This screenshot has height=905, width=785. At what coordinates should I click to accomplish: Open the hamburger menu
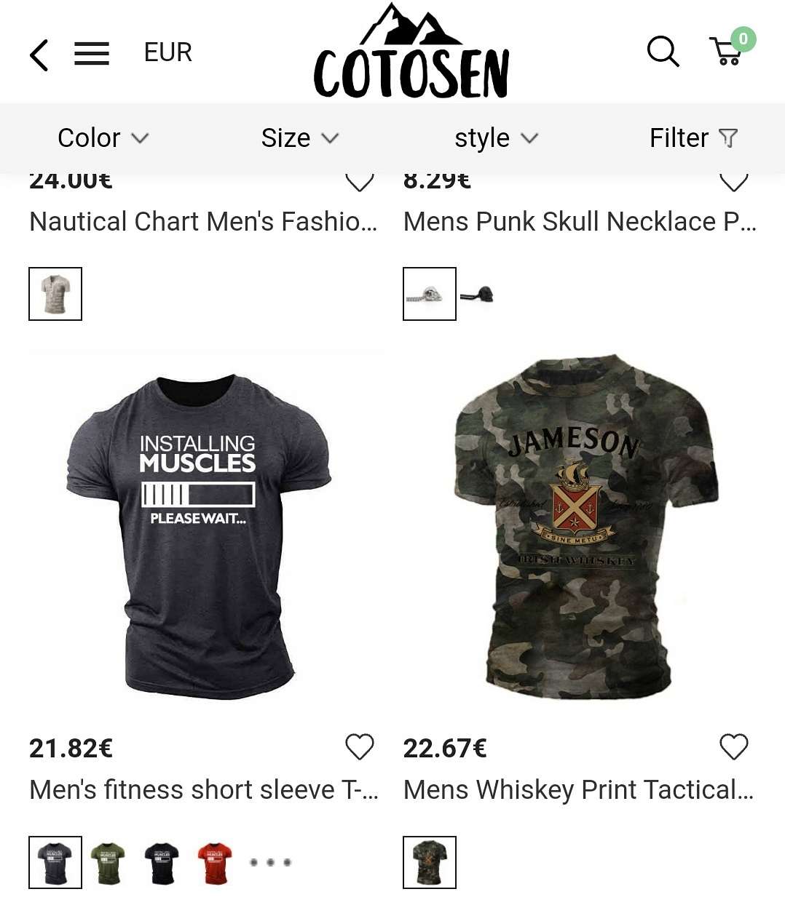[x=92, y=54]
